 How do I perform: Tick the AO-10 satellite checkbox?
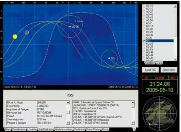coord(144,6)
